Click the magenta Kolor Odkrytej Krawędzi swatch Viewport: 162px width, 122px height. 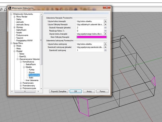[92, 37]
